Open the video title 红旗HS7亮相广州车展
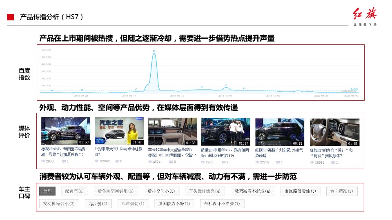392x220 pixels. (x=279, y=153)
